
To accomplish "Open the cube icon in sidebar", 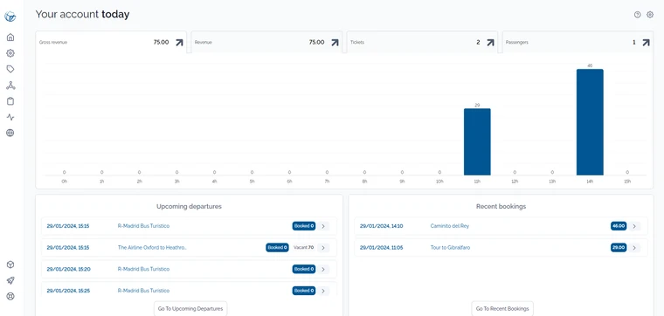I will [x=10, y=264].
